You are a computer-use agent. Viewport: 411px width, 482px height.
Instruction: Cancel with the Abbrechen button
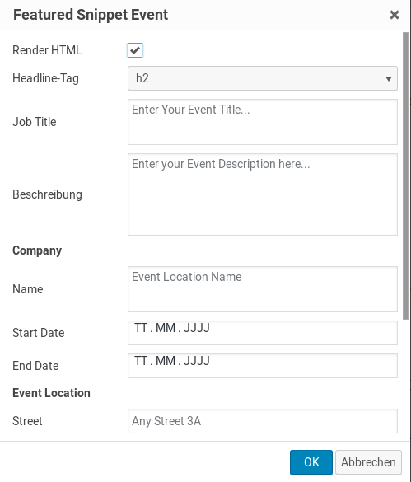pos(368,462)
